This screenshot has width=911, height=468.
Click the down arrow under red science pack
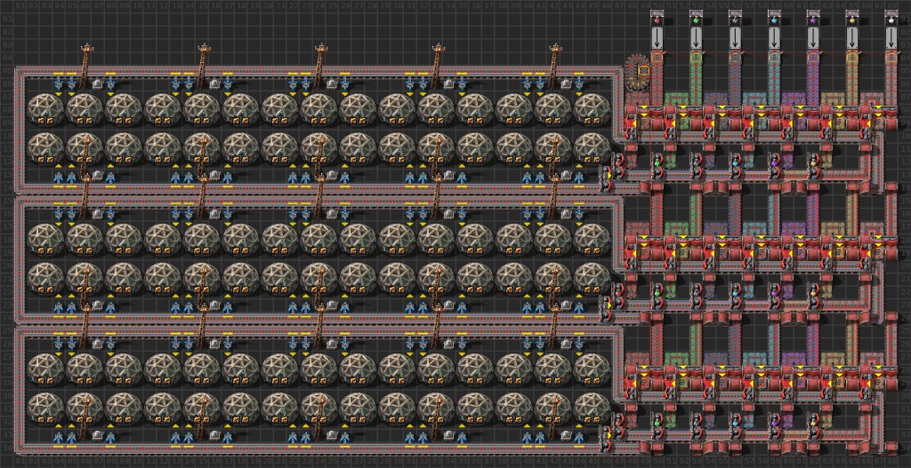pos(657,39)
